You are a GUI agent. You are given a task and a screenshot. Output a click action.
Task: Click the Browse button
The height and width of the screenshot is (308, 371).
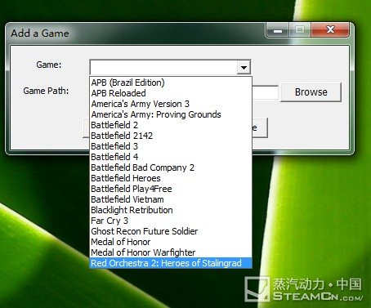point(311,92)
